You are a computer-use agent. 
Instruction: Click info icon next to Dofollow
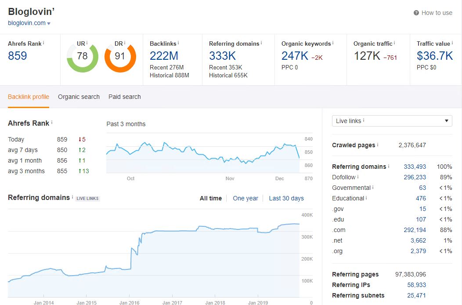(x=358, y=177)
